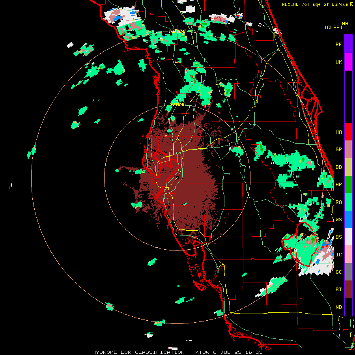Click the blue WS legend swatch

(348, 219)
